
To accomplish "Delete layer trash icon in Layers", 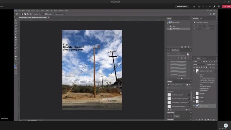I will [214, 120].
